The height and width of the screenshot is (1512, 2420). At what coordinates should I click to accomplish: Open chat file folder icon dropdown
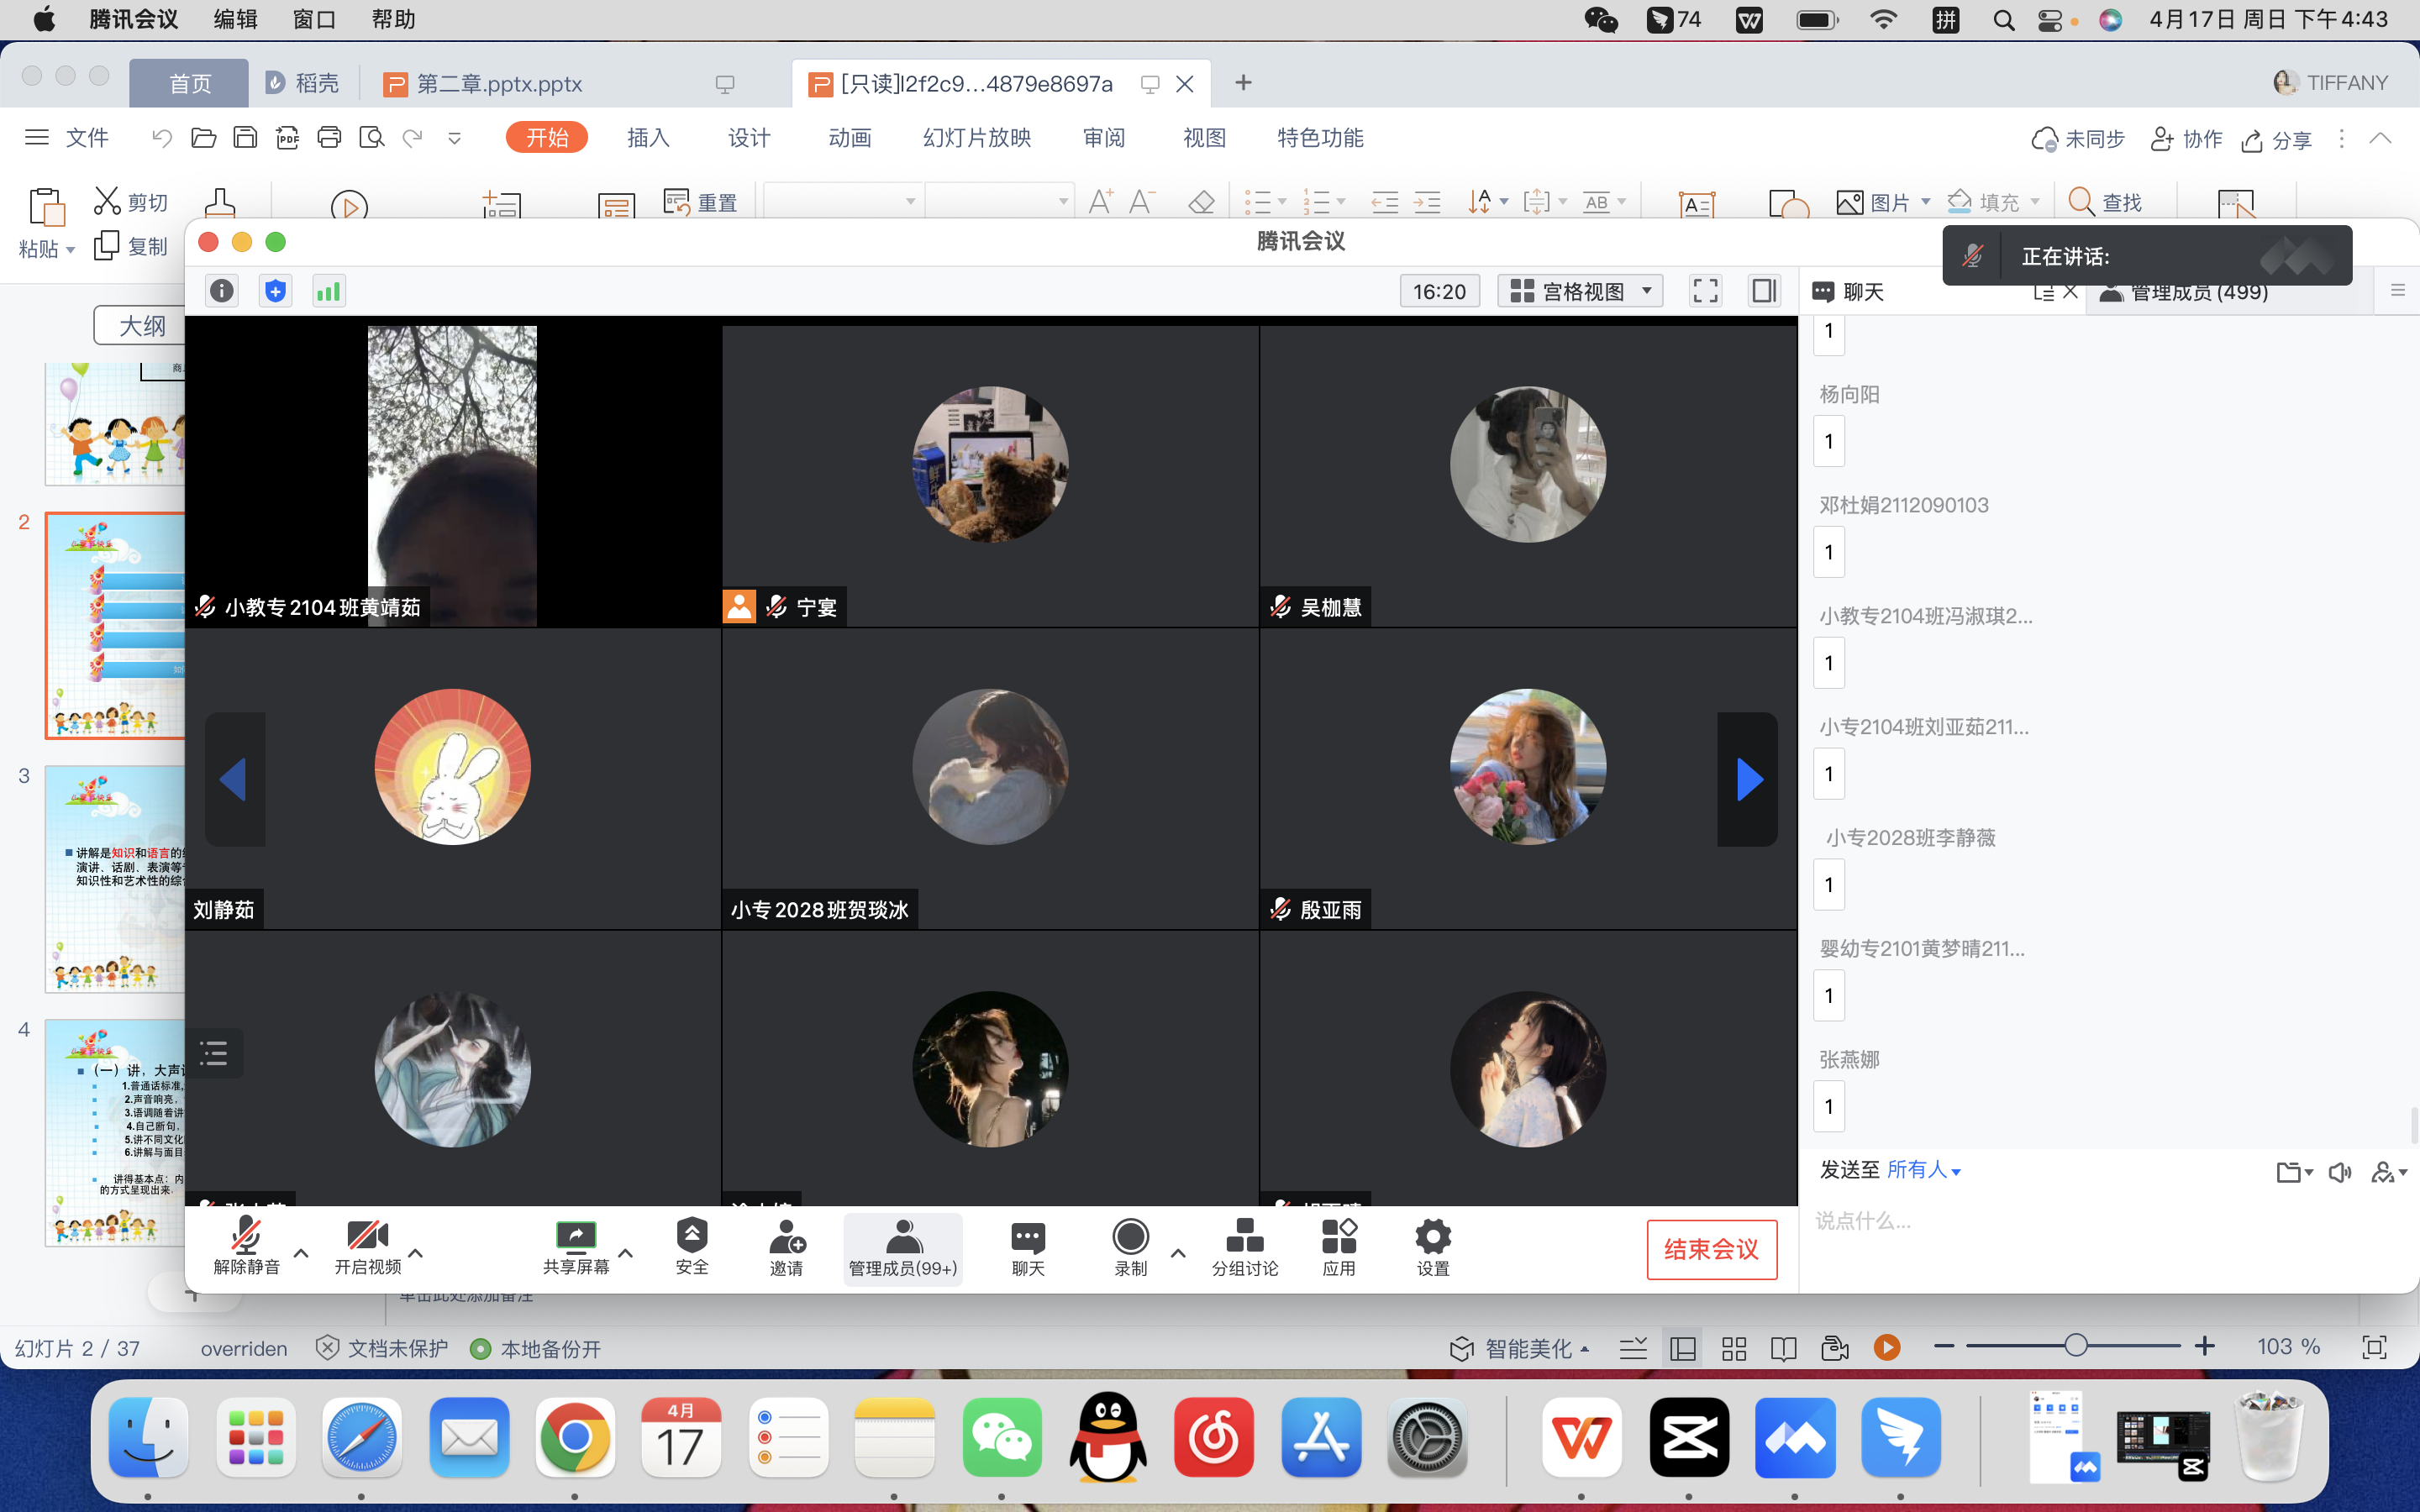click(2294, 1172)
